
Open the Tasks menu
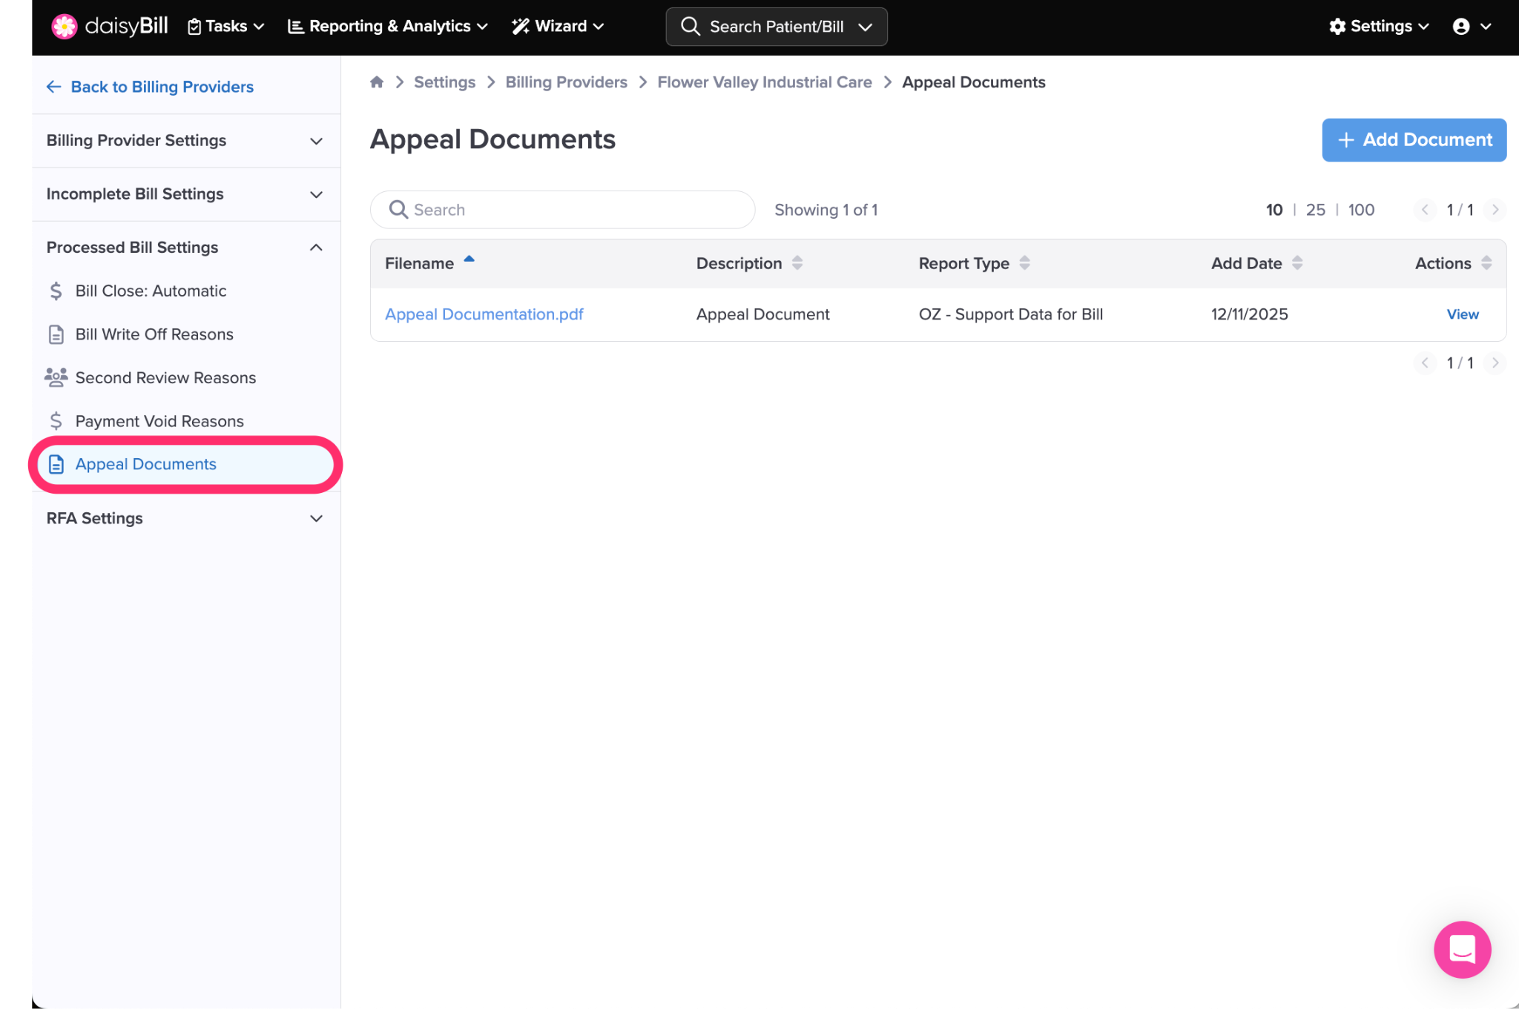click(x=226, y=27)
